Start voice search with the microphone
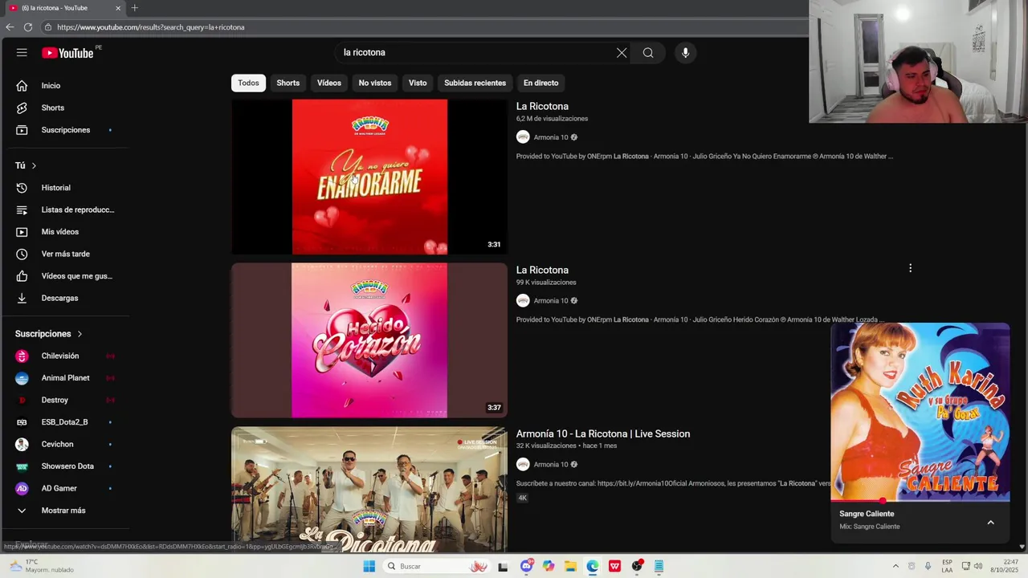Screen dimensions: 1028x578 coord(685,53)
